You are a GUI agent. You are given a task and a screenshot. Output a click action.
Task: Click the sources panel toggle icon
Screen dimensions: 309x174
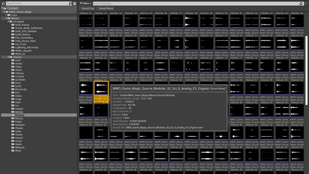(3, 3)
